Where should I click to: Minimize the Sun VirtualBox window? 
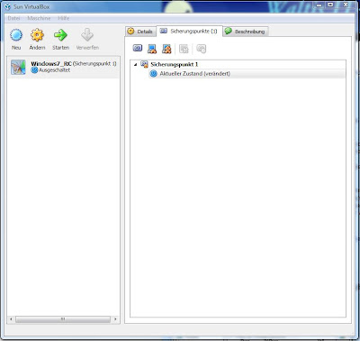(x=319, y=5)
